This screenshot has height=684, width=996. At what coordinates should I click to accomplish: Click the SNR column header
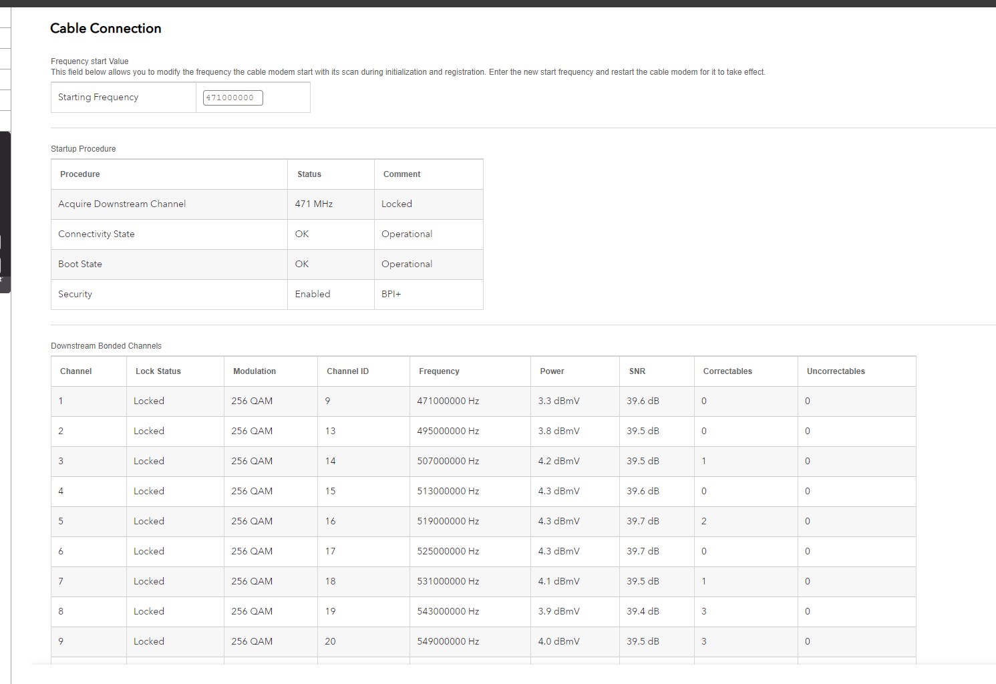(637, 371)
